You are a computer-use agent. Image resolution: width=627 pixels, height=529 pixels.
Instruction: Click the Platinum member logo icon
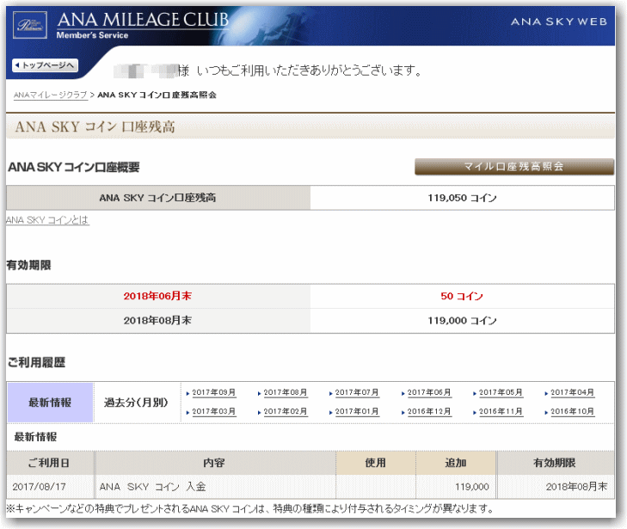(30, 25)
